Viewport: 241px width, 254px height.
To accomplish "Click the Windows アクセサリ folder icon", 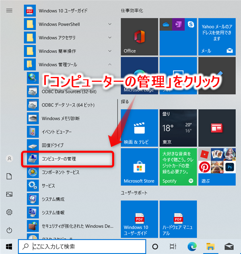I will 30,37.
